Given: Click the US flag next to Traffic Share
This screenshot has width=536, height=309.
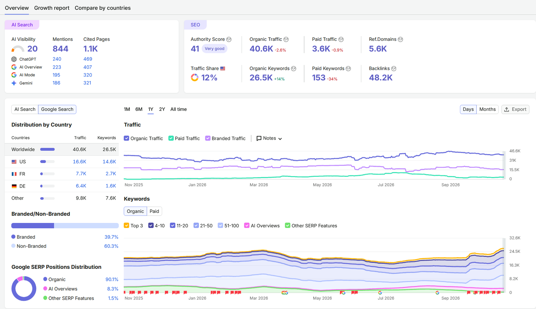Looking at the screenshot, I should [223, 68].
